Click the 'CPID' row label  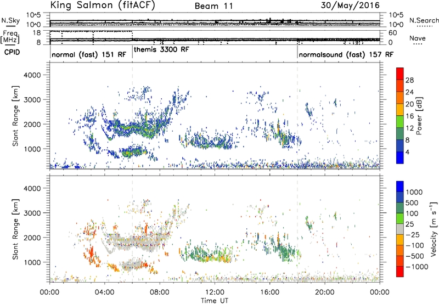12,52
